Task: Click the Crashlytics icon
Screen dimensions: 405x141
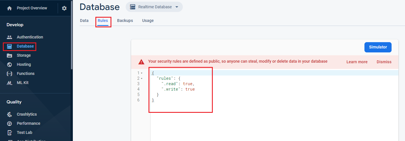Action: click(x=9, y=114)
